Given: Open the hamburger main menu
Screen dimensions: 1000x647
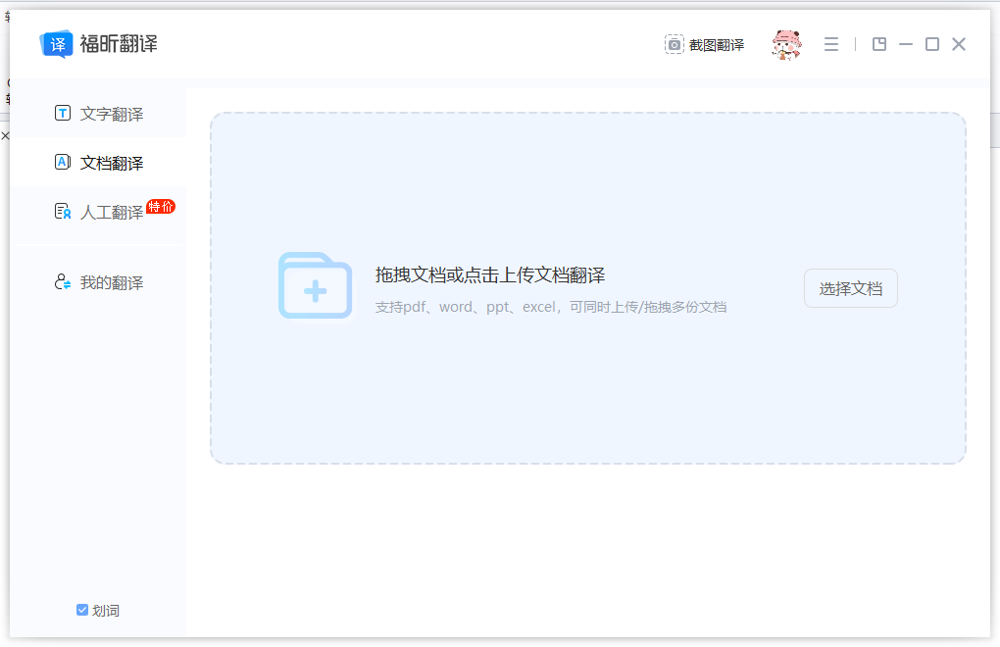Looking at the screenshot, I should [x=831, y=44].
